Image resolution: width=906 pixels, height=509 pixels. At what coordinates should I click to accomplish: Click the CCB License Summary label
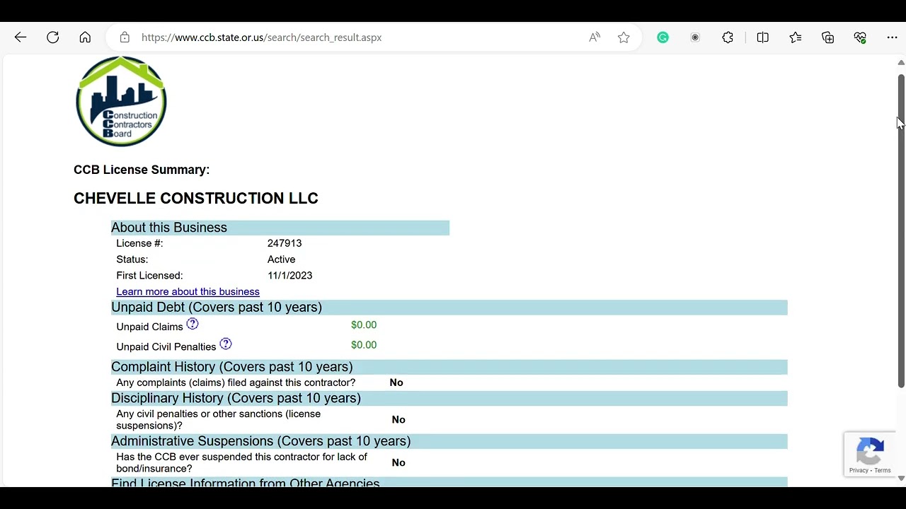pyautogui.click(x=142, y=170)
